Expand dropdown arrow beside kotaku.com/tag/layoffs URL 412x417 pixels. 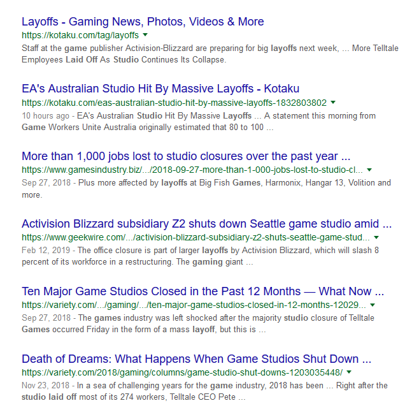pos(145,34)
